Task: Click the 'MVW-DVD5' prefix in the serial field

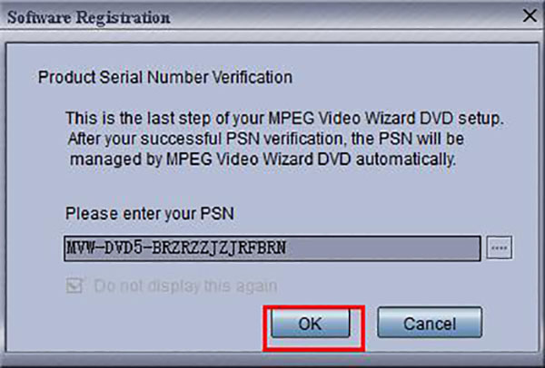Action: point(104,248)
